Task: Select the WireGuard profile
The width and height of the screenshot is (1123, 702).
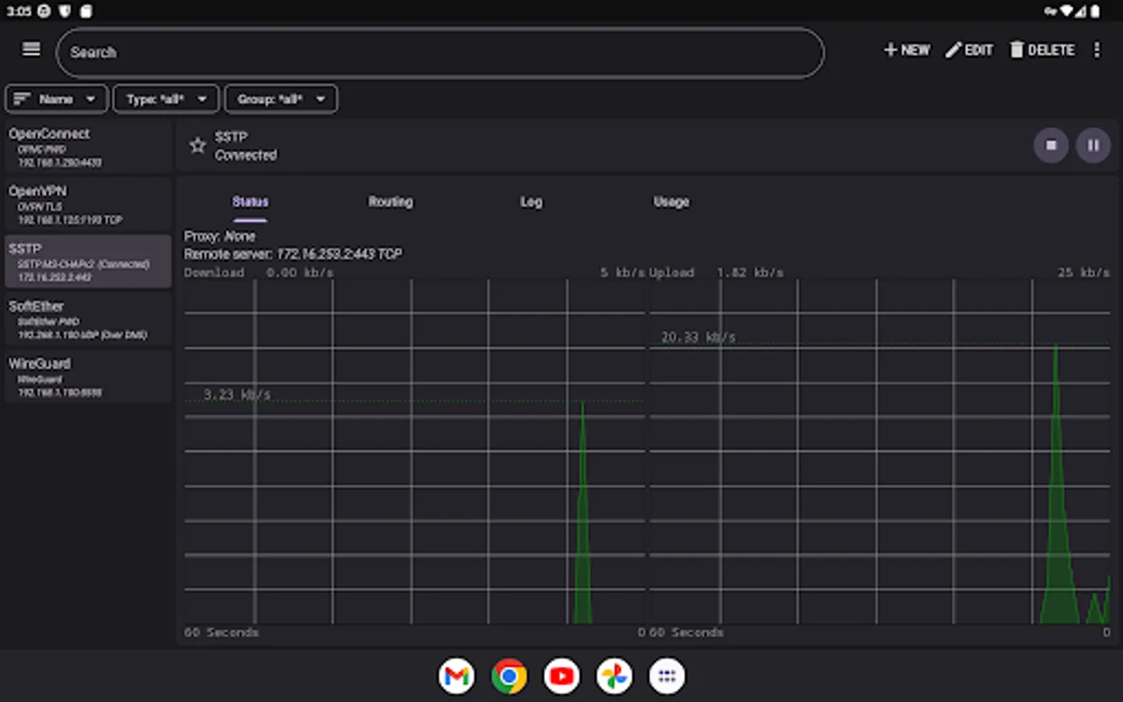Action: (x=87, y=378)
